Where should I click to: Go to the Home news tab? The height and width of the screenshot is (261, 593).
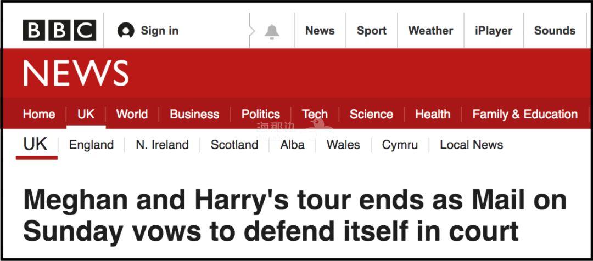click(x=39, y=114)
